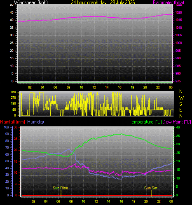The height and width of the screenshot is (205, 192).
Task: Click barometer axis value "1000"
Action: click(x=178, y=43)
